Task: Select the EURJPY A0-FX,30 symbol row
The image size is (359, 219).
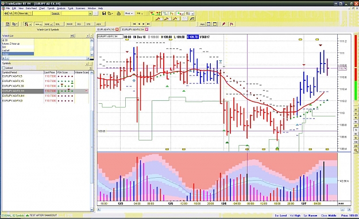Action: [x=45, y=86]
